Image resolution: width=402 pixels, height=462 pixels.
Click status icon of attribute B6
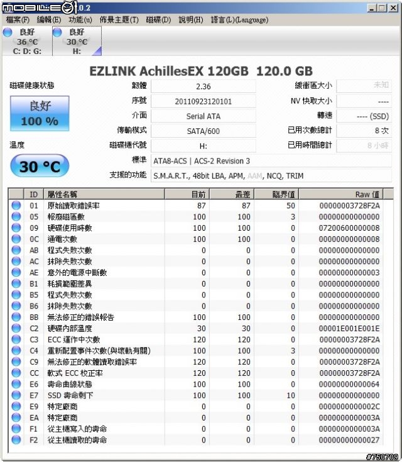coord(16,306)
